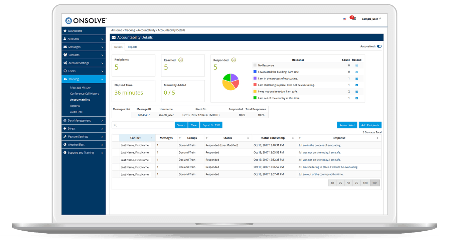
Task: Resend to 'in the process of evacuating' responders
Action: [357, 79]
